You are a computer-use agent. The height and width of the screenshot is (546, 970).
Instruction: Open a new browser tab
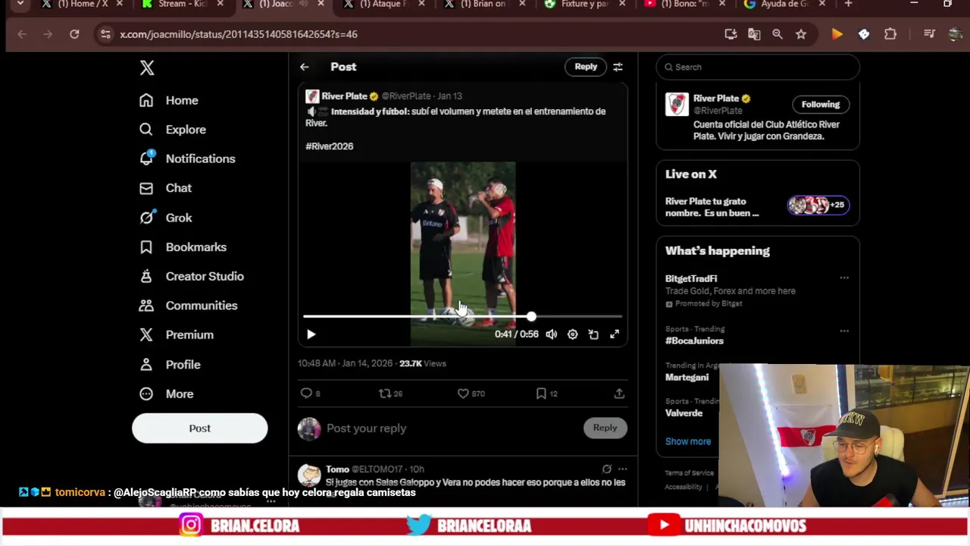[848, 4]
